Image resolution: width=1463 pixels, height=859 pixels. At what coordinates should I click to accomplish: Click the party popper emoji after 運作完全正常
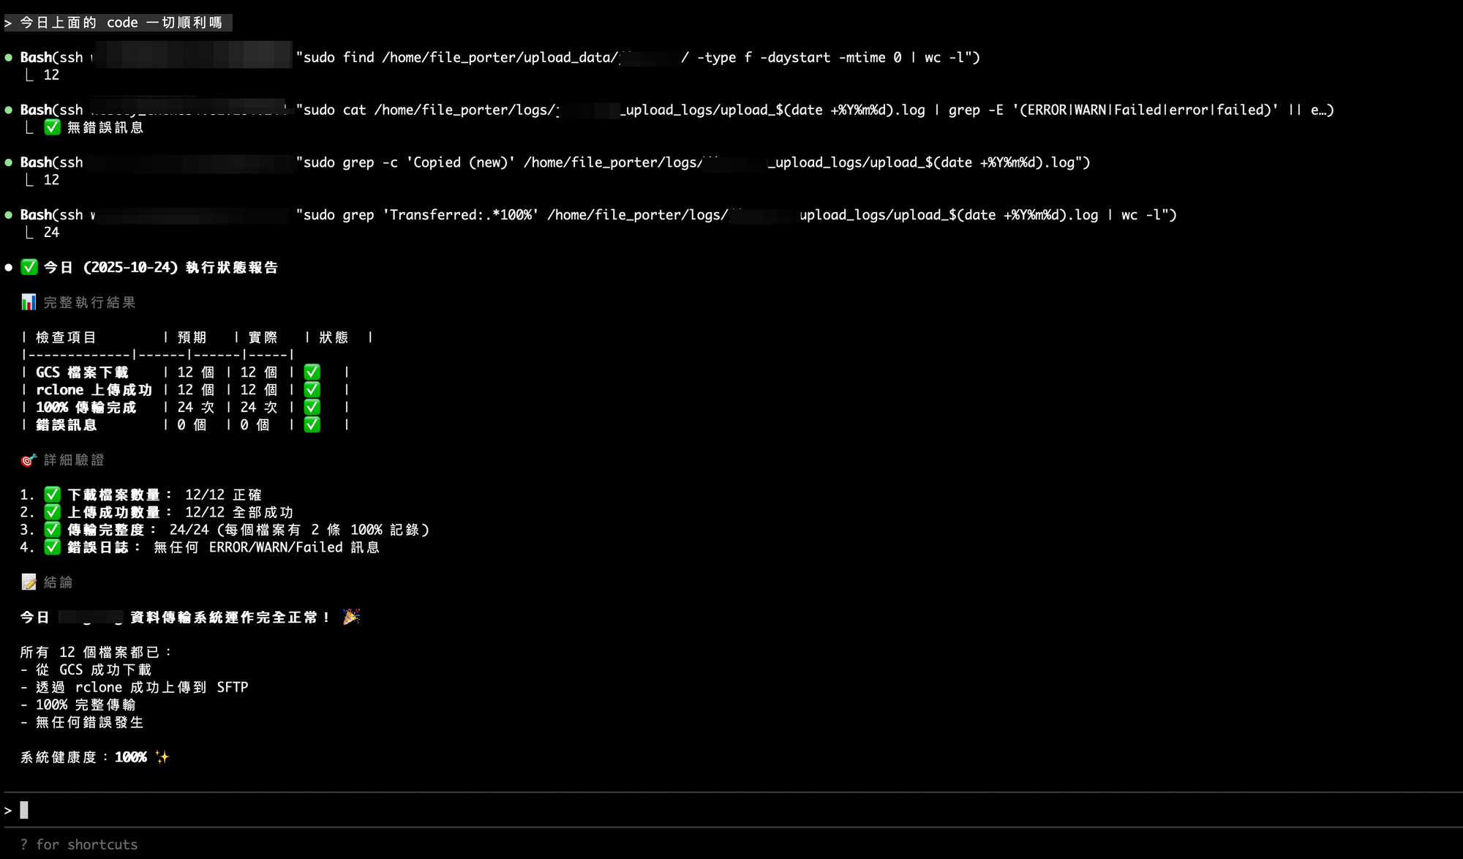[351, 617]
